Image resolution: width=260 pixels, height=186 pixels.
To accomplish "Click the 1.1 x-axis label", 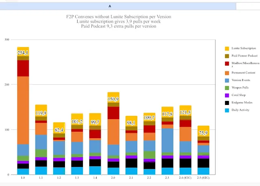I will pos(41,178).
